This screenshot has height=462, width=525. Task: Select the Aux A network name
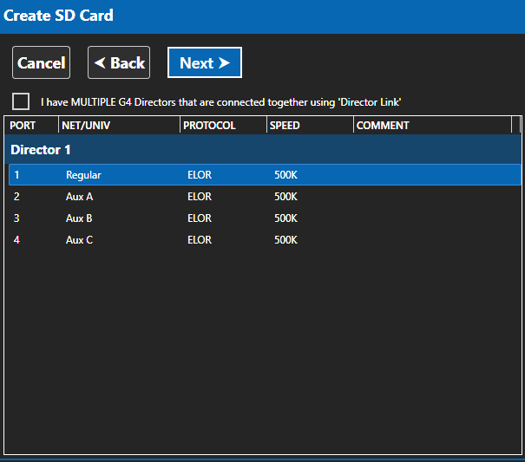[79, 197]
